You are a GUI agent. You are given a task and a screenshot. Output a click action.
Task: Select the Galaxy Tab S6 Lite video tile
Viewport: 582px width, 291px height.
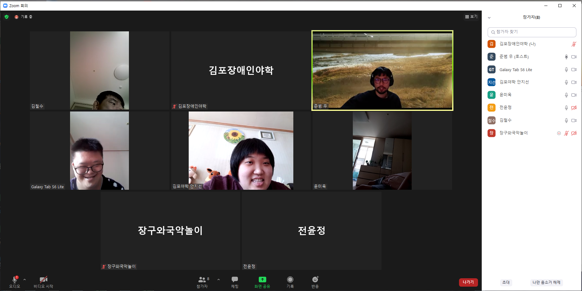click(100, 151)
